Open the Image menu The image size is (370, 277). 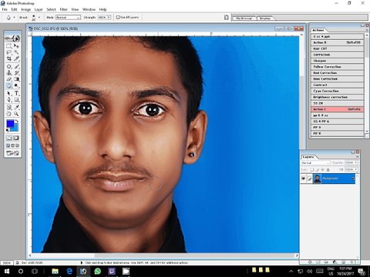(25, 9)
